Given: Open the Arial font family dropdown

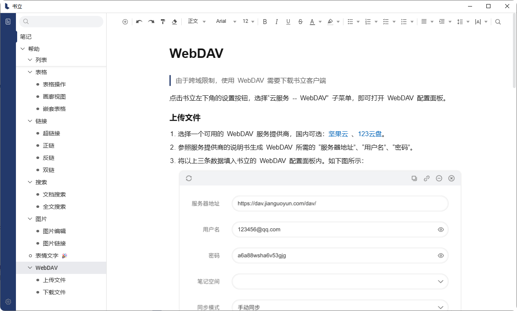Looking at the screenshot, I should tap(226, 22).
